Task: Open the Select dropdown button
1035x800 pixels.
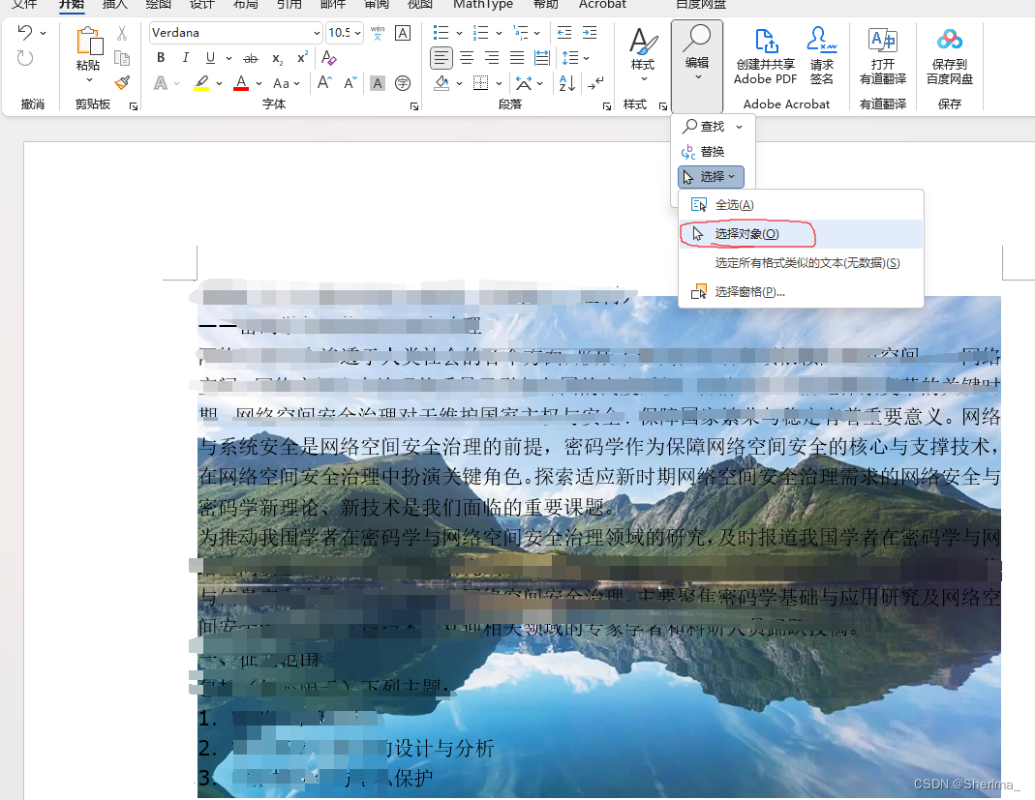Action: tap(711, 177)
